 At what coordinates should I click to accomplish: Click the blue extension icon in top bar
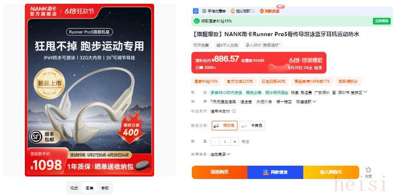point(196,11)
